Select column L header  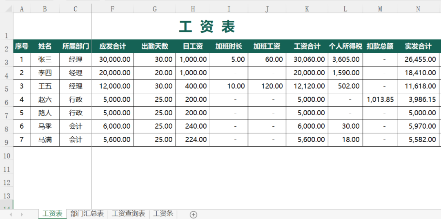pos(345,9)
